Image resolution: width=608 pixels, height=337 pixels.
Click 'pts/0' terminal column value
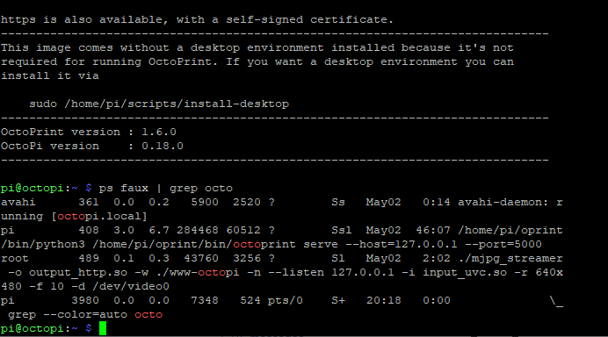click(286, 301)
